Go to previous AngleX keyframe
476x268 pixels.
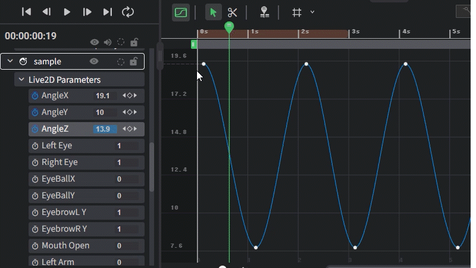pyautogui.click(x=124, y=95)
